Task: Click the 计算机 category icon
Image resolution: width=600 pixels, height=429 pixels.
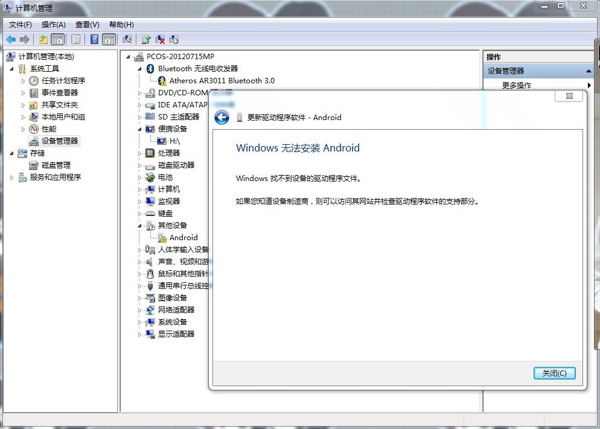Action: point(150,189)
